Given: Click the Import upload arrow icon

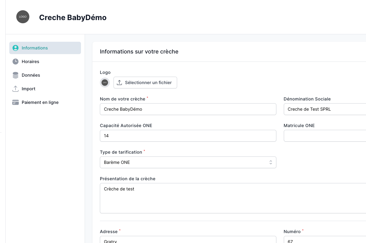Looking at the screenshot, I should [x=16, y=89].
